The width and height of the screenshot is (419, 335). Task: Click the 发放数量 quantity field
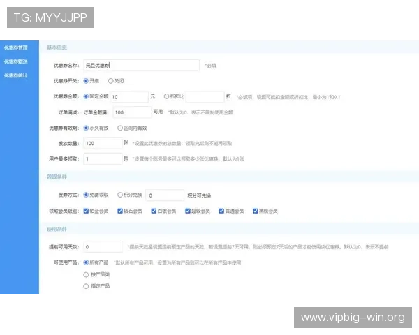click(x=103, y=143)
